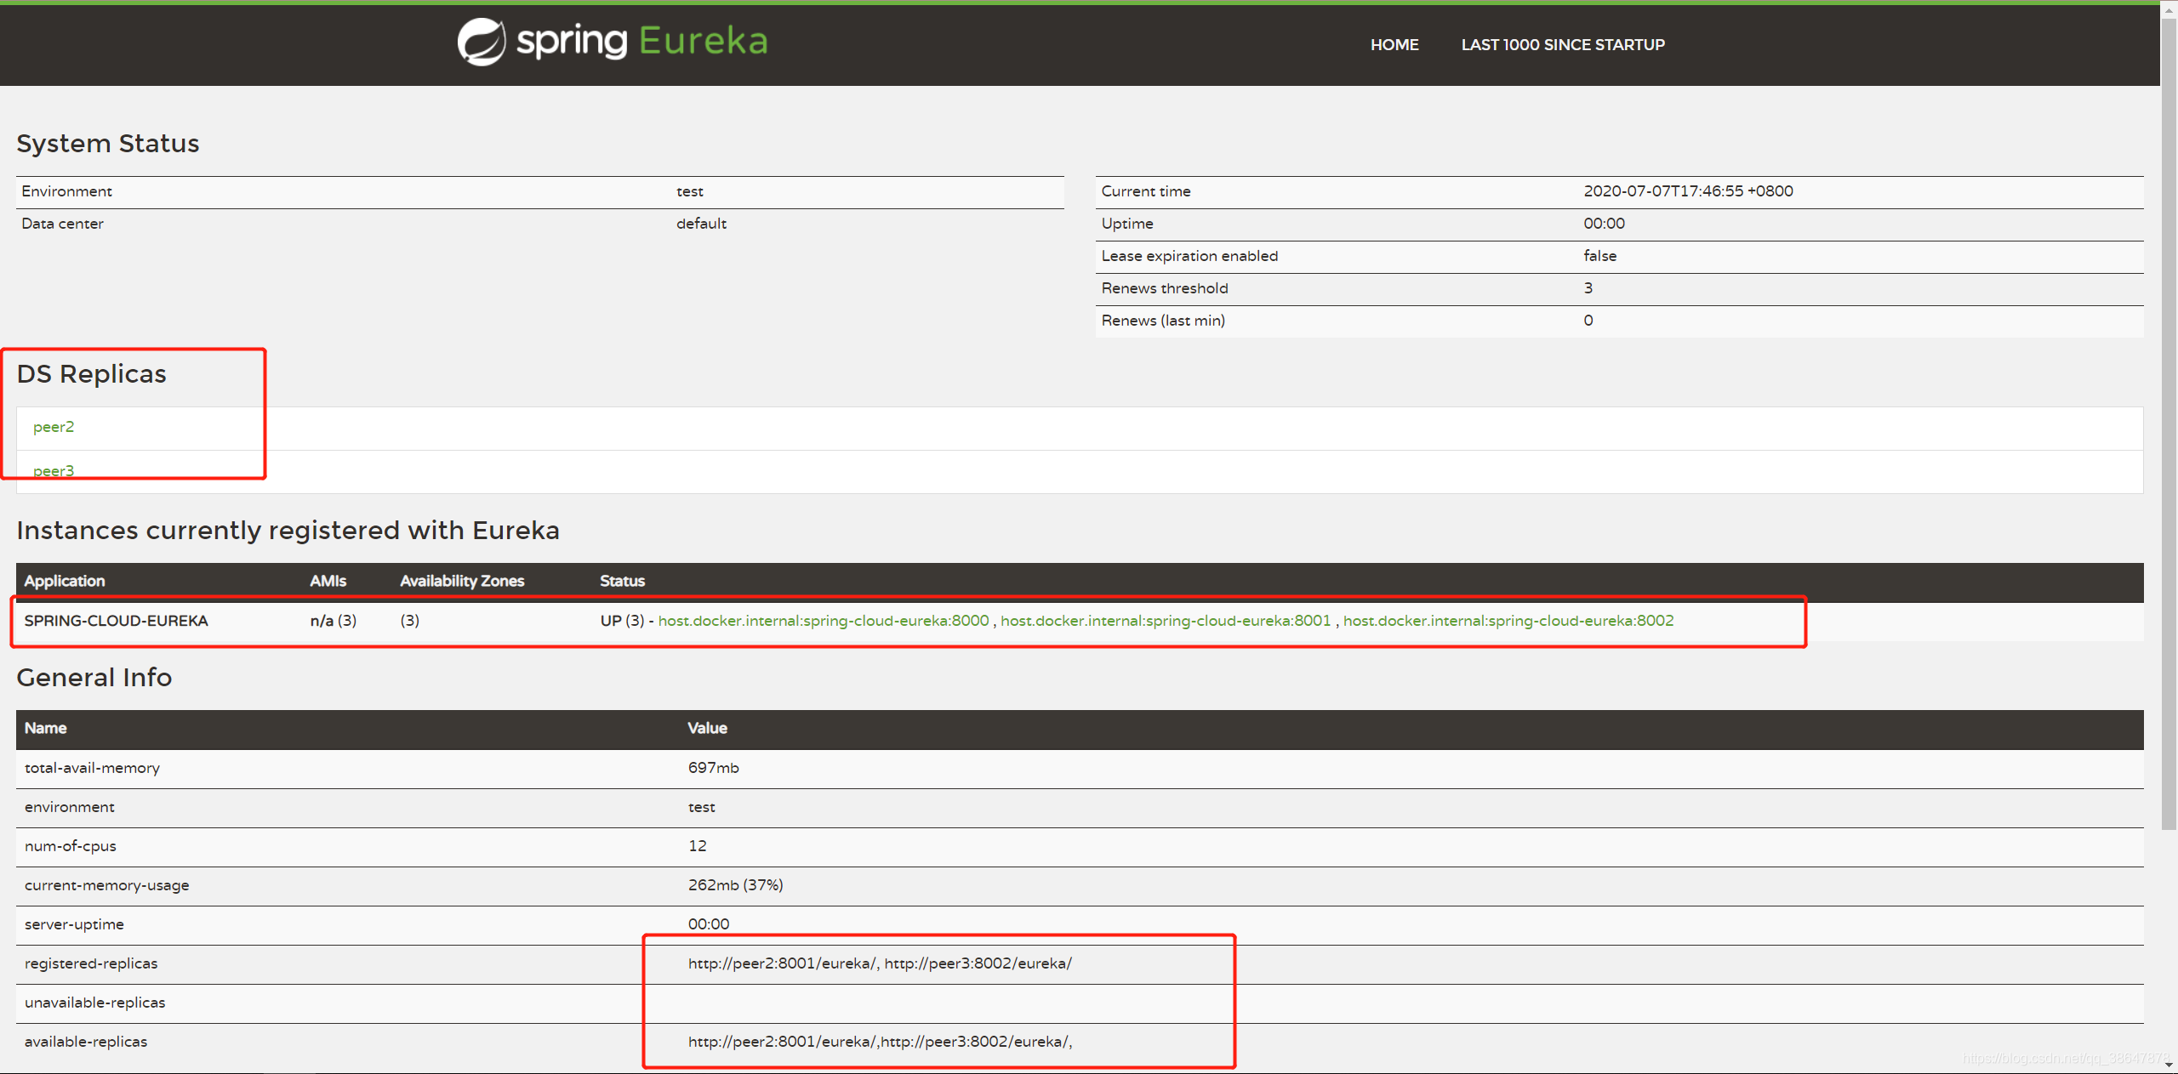Select the SPRING-CLOUD-EUREKA application name
The height and width of the screenshot is (1074, 2178).
pos(117,621)
